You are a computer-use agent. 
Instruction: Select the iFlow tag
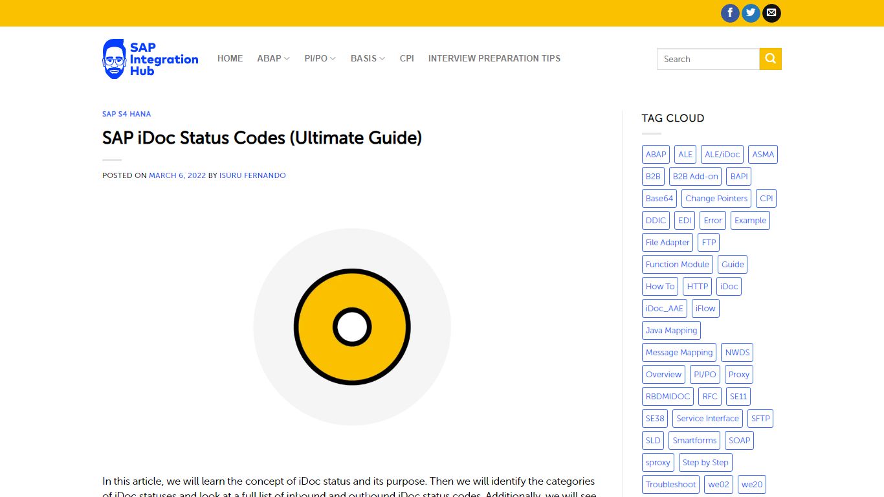705,309
